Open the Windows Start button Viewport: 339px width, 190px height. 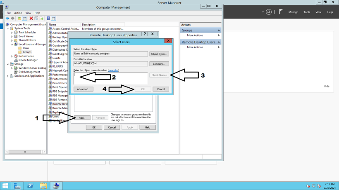[5, 186]
